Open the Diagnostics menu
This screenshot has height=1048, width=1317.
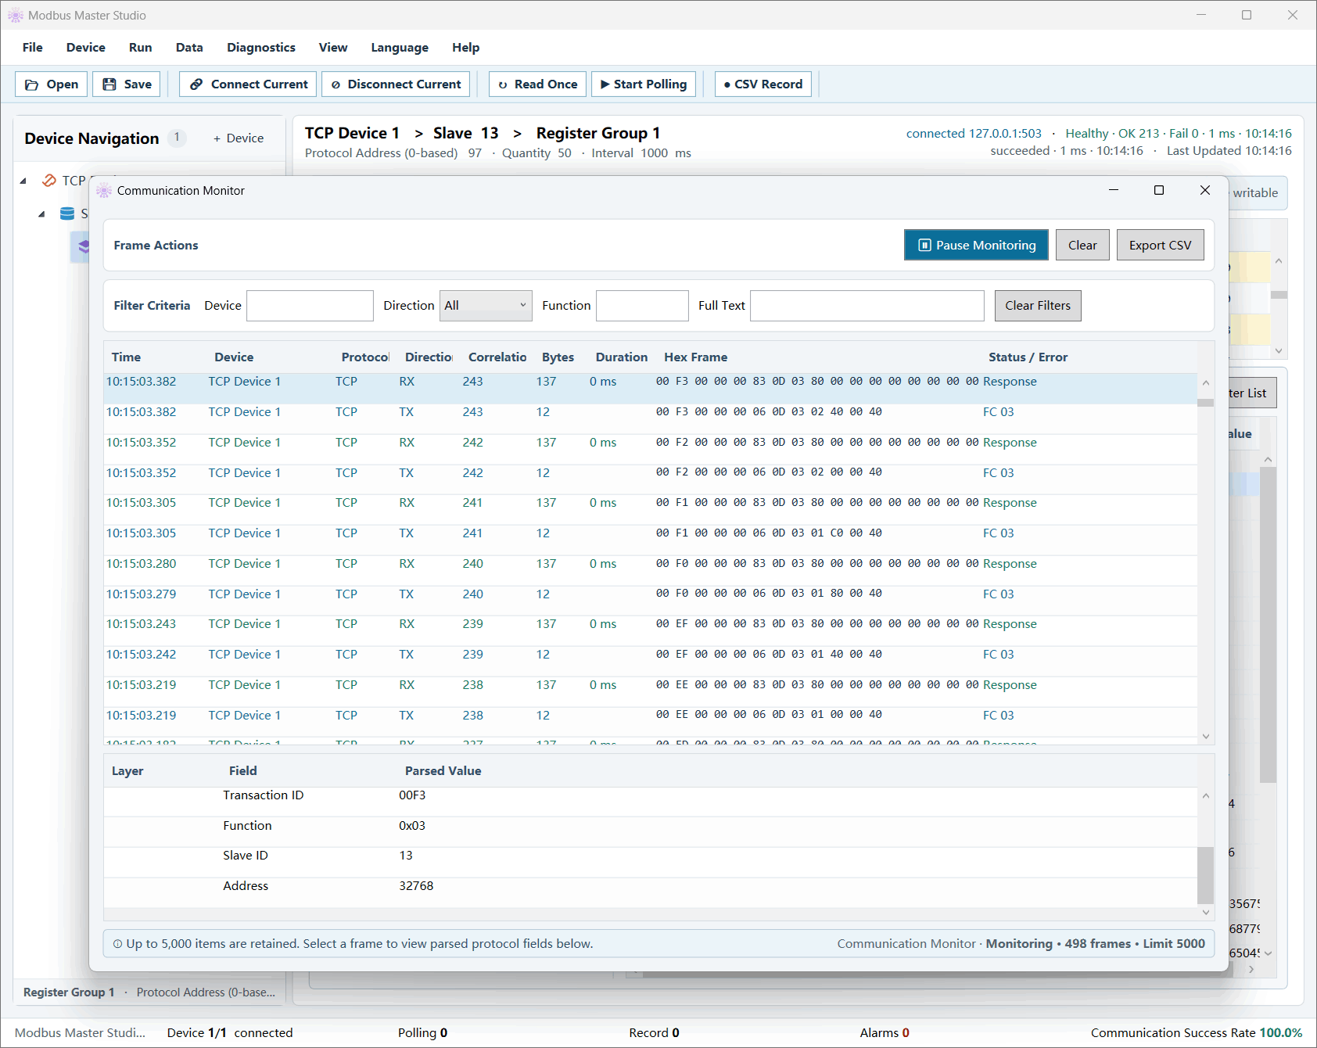pyautogui.click(x=261, y=48)
